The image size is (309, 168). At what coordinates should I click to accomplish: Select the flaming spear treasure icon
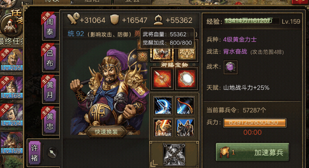(162, 78)
